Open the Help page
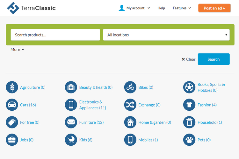This screenshot has width=239, height=159. [161, 8]
